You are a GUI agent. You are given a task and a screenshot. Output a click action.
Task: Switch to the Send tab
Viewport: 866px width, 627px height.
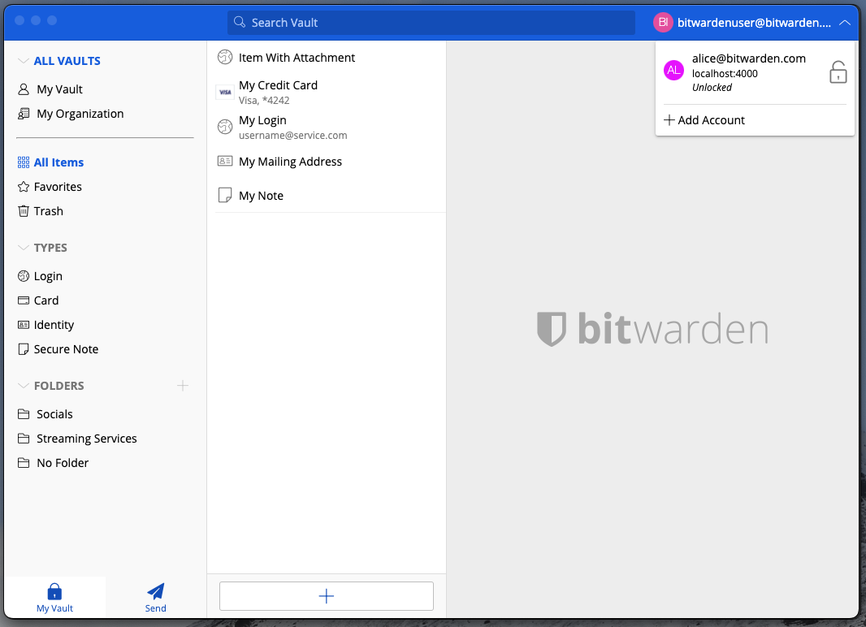coord(155,597)
